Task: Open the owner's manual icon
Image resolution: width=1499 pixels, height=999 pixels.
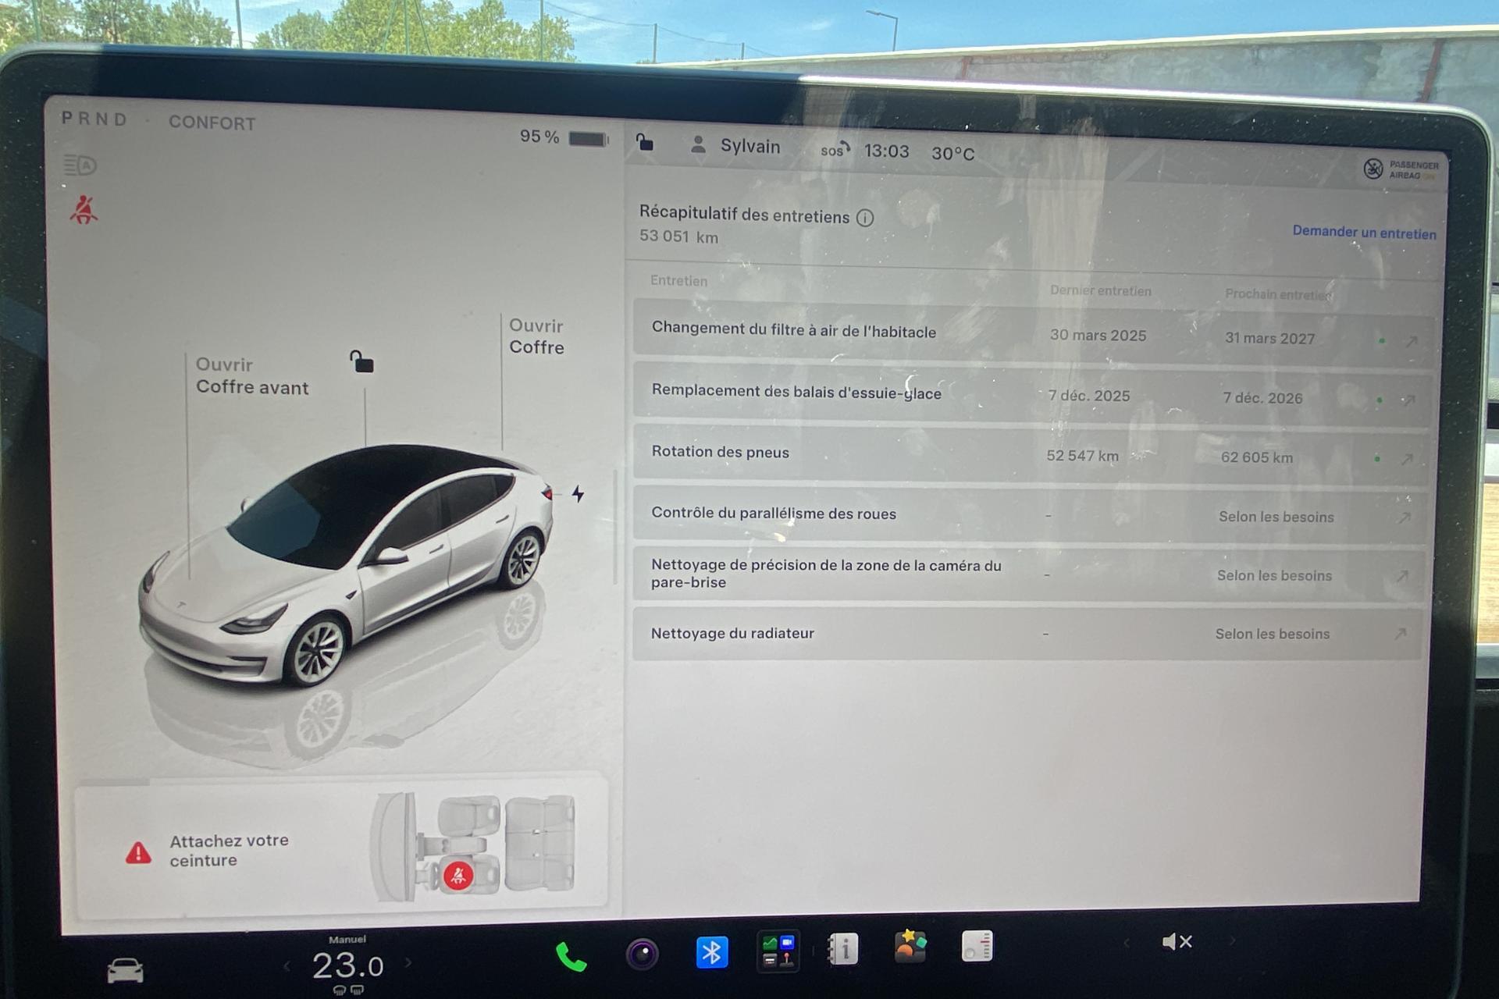Action: pyautogui.click(x=843, y=949)
